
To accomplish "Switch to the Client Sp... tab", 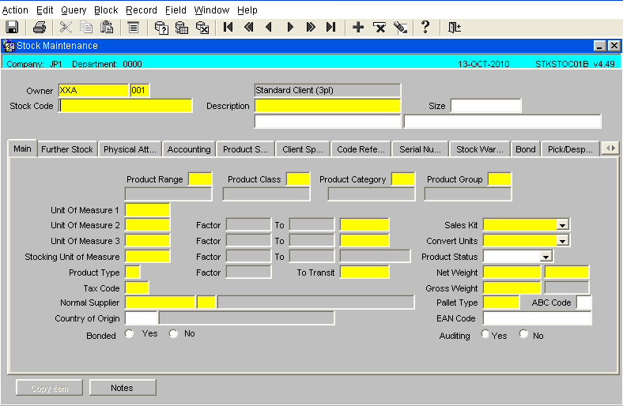I will (302, 149).
